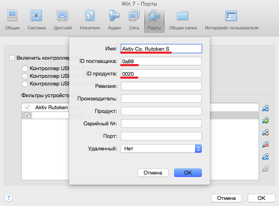The image size is (279, 206).
Task: Click the edit selected USB filter icon
Action: [265, 133]
